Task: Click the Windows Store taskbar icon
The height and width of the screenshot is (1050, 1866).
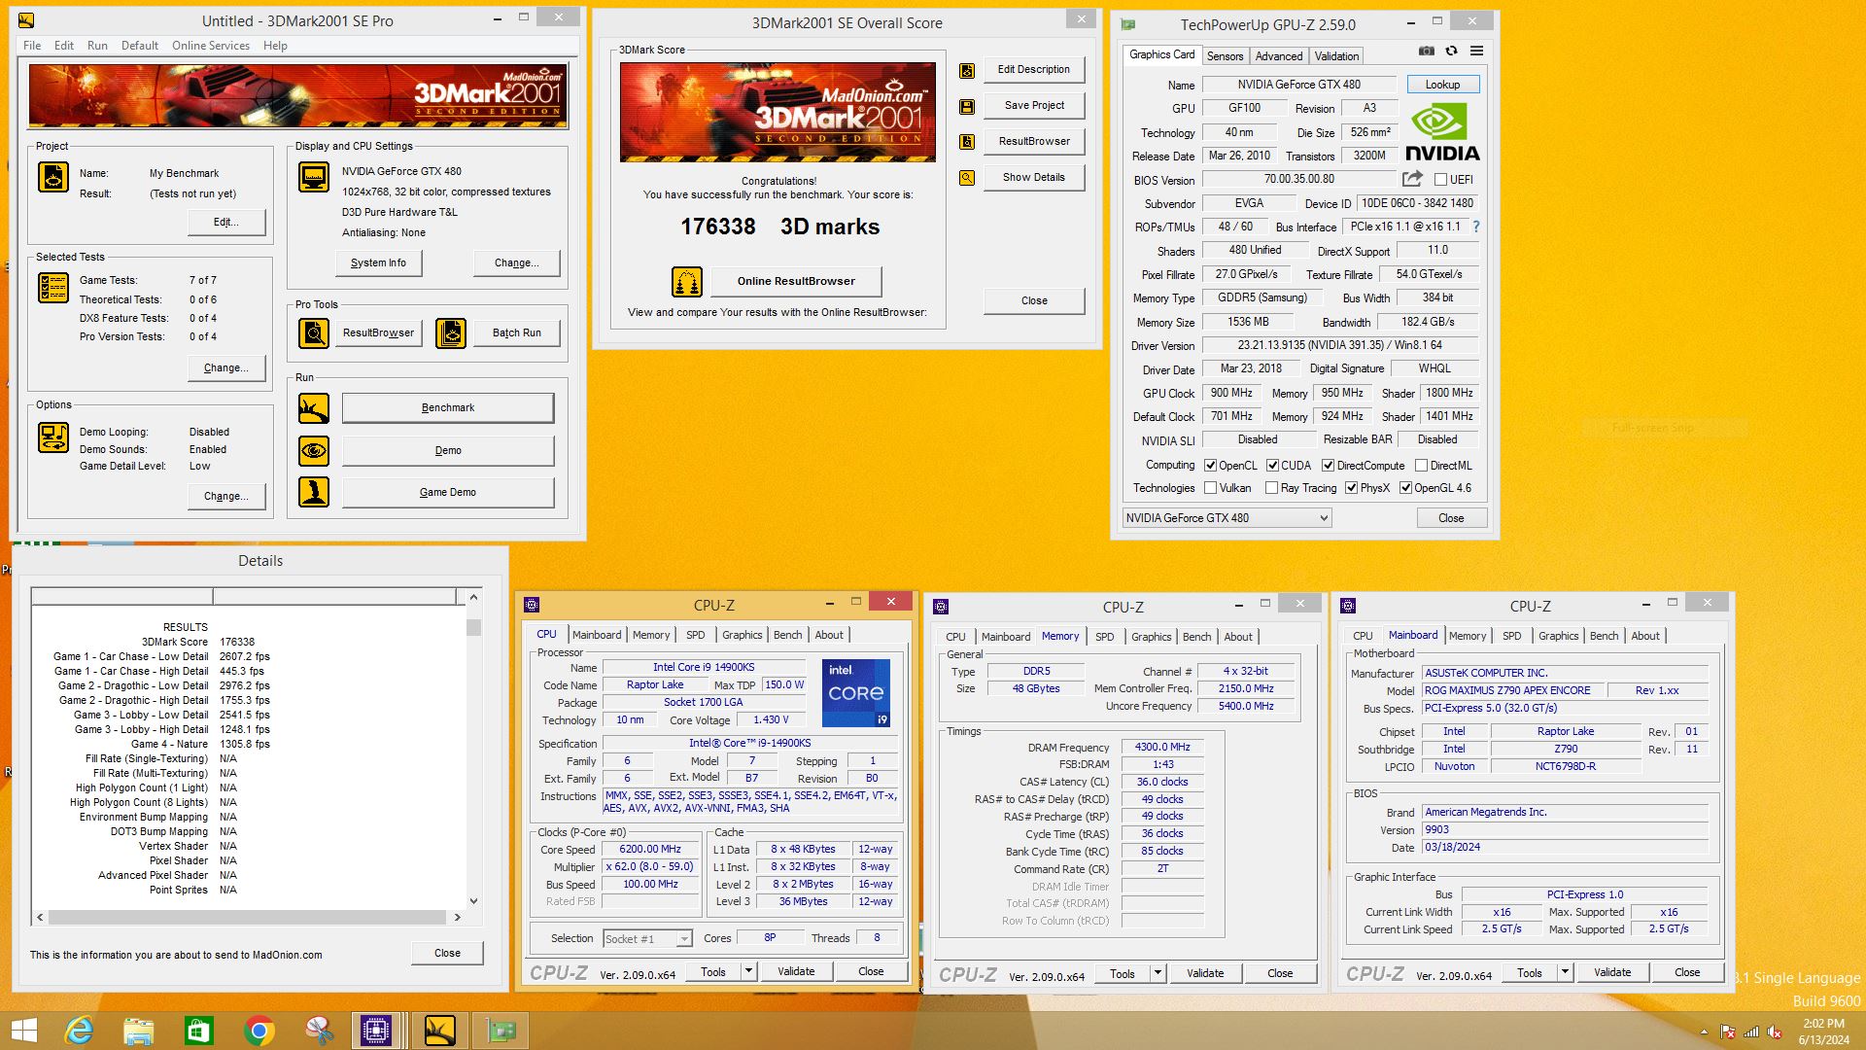Action: [x=198, y=1031]
